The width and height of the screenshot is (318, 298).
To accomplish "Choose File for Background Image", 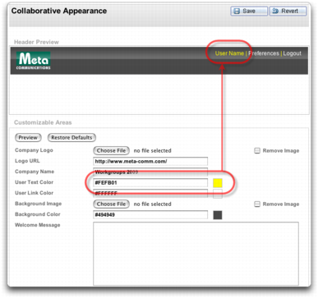I will pyautogui.click(x=111, y=204).
